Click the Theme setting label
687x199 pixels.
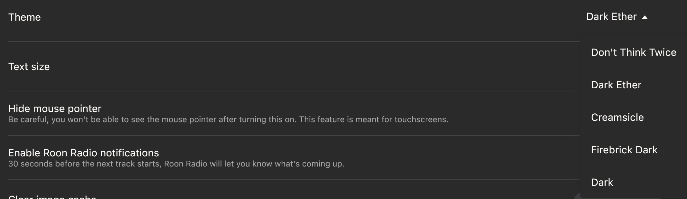pyautogui.click(x=24, y=17)
